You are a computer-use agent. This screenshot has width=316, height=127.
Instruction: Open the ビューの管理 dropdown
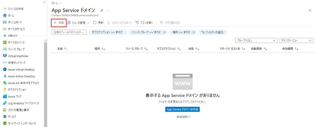pyautogui.click(x=78, y=23)
